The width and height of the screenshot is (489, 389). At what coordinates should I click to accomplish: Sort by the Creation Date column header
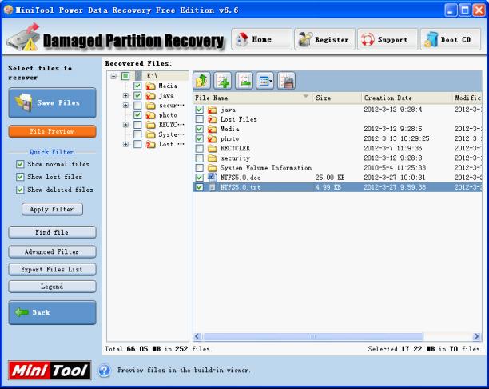click(x=407, y=98)
